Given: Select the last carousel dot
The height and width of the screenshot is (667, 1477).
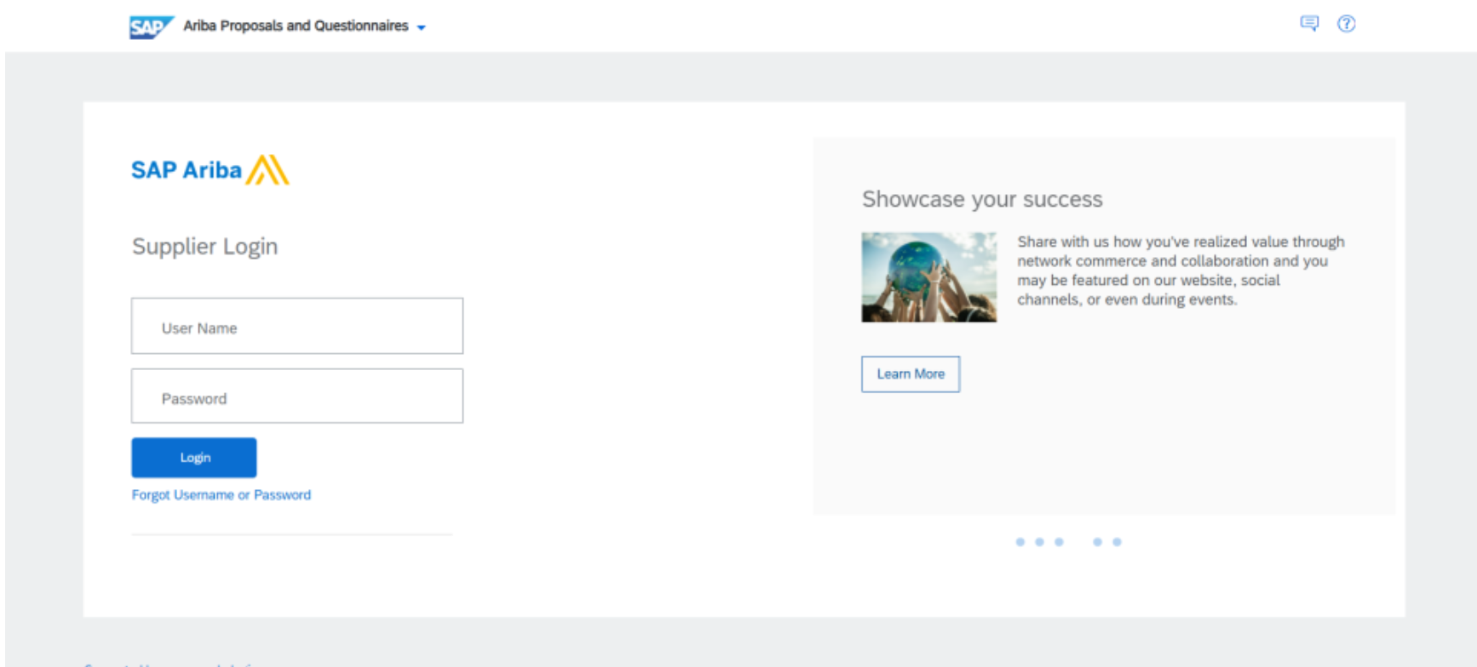Looking at the screenshot, I should pyautogui.click(x=1117, y=542).
